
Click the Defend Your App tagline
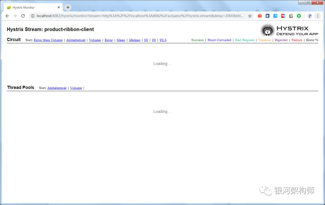(x=297, y=34)
